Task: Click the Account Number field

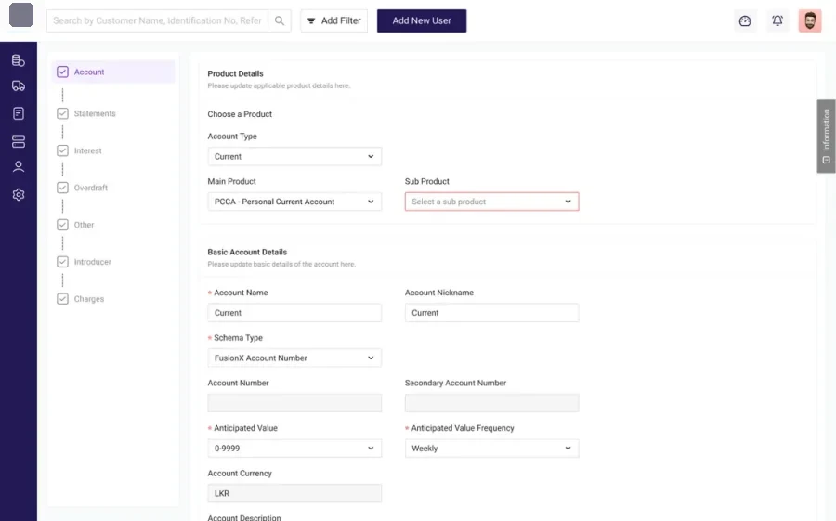Action: click(x=294, y=403)
